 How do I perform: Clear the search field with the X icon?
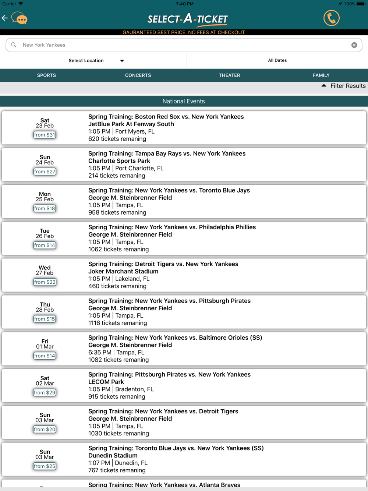354,45
